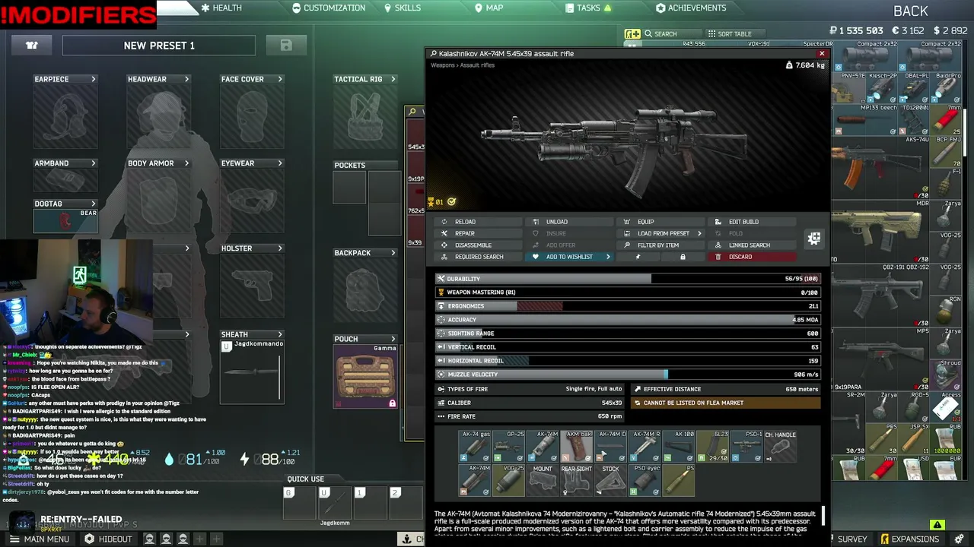This screenshot has height=547, width=974.
Task: Click the BACK button
Action: [x=910, y=11]
